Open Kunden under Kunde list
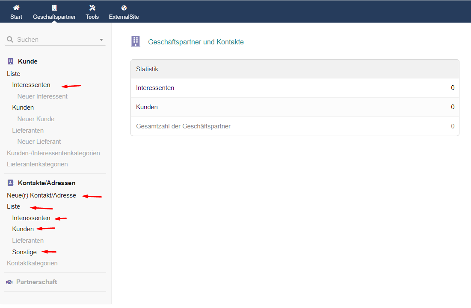The width and height of the screenshot is (471, 308). coord(23,107)
